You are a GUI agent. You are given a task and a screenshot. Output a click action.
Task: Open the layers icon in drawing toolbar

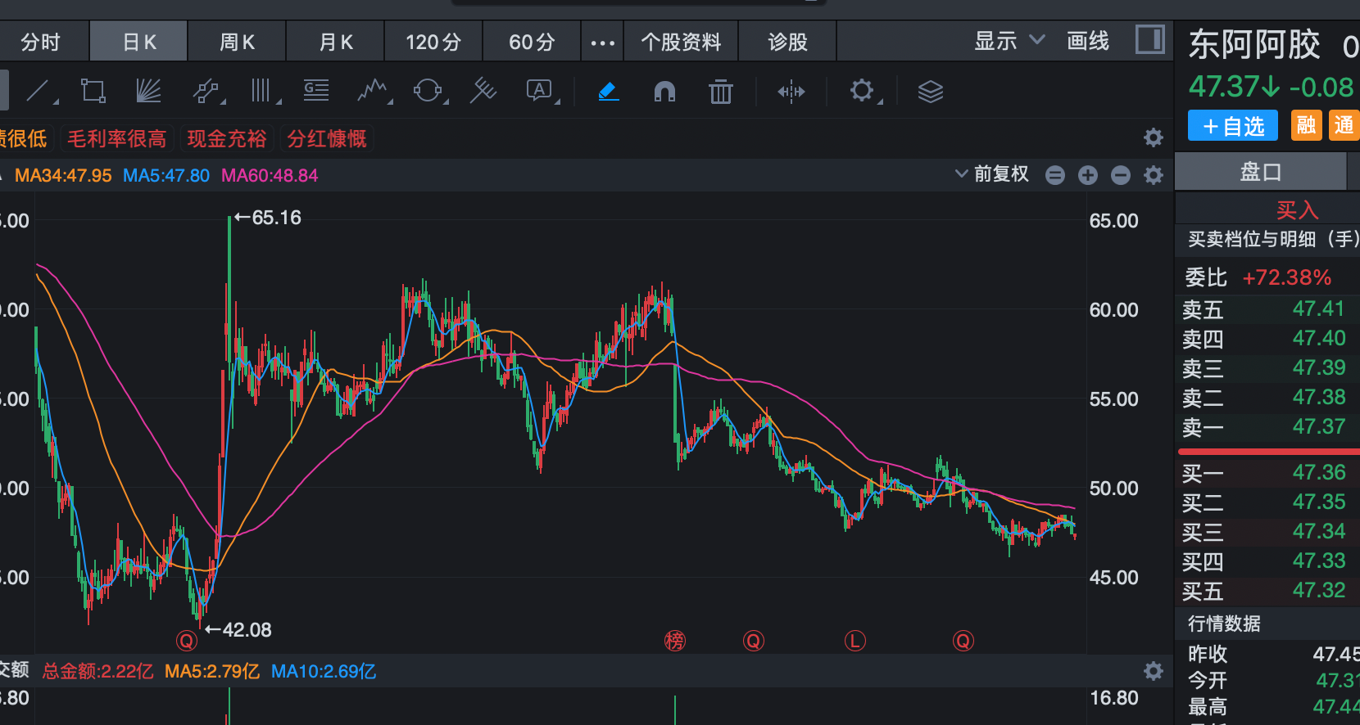click(x=930, y=91)
